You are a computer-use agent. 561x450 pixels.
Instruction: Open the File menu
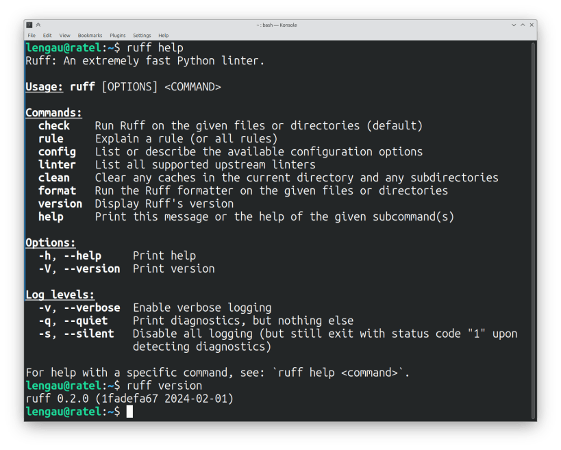pos(32,36)
